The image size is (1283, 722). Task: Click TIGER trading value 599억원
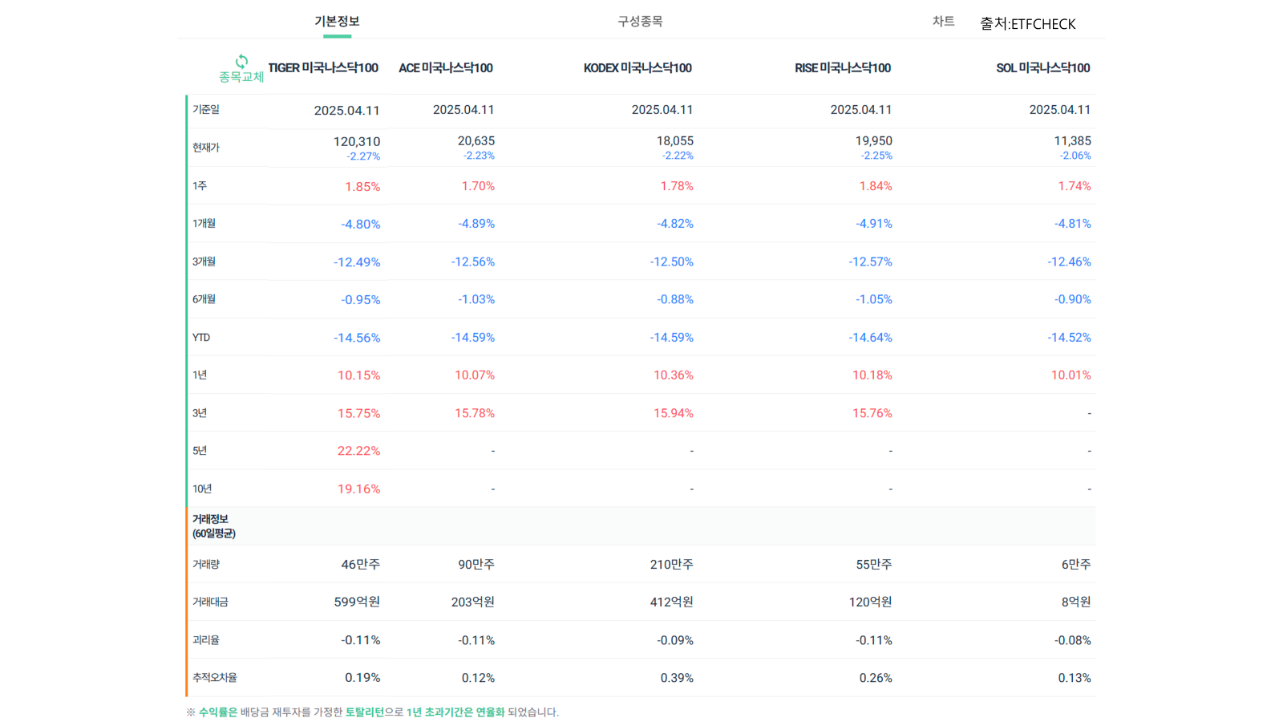[357, 602]
